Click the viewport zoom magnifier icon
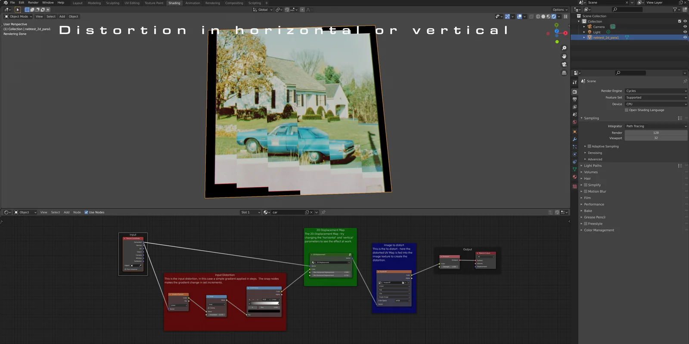Image resolution: width=689 pixels, height=344 pixels. 564,48
